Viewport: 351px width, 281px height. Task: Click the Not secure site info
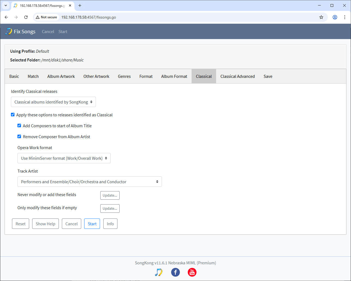tap(46, 17)
